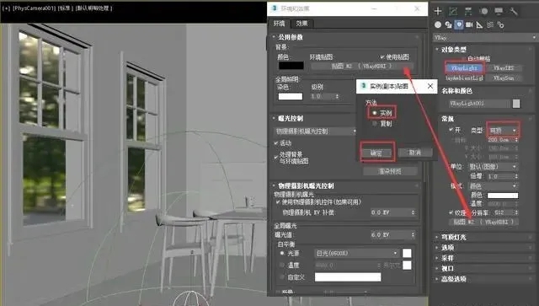Open the Motion panel icon
The image size is (539, 306).
[x=483, y=11]
